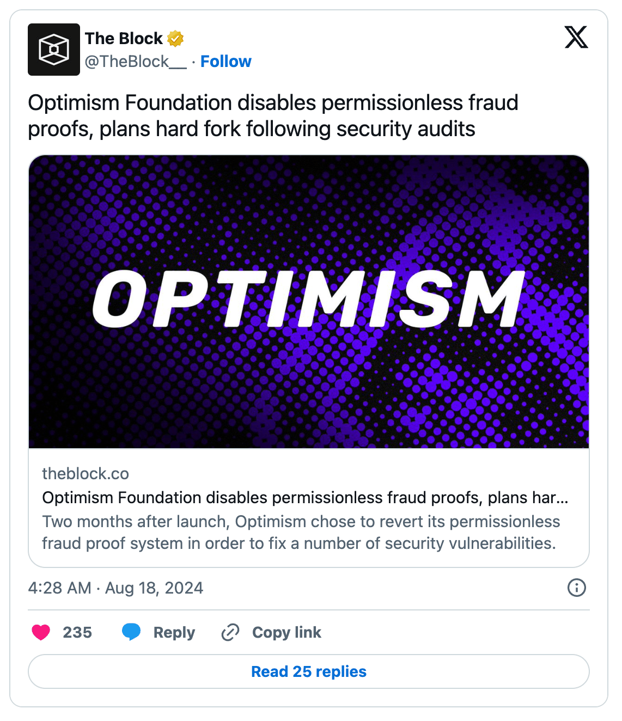The image size is (622, 721).
Task: Click the 235 likes count
Action: [77, 632]
